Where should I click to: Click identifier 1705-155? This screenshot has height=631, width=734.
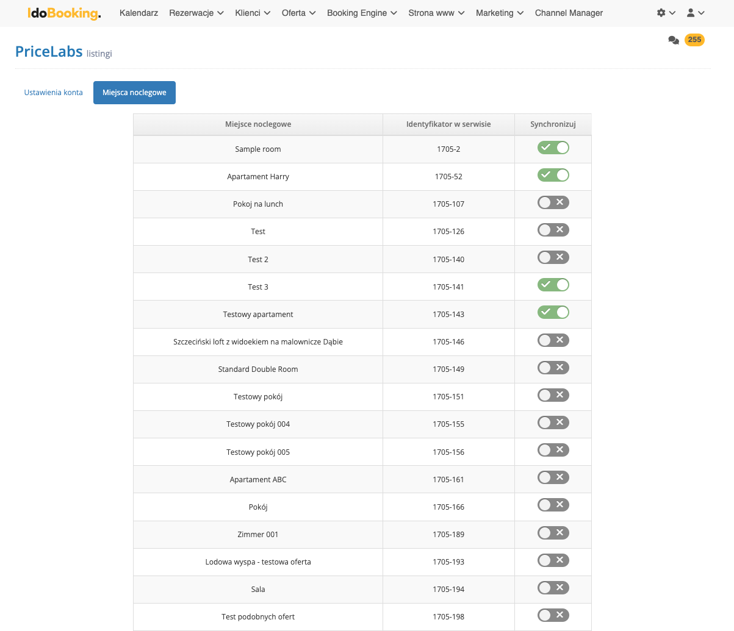(x=448, y=424)
